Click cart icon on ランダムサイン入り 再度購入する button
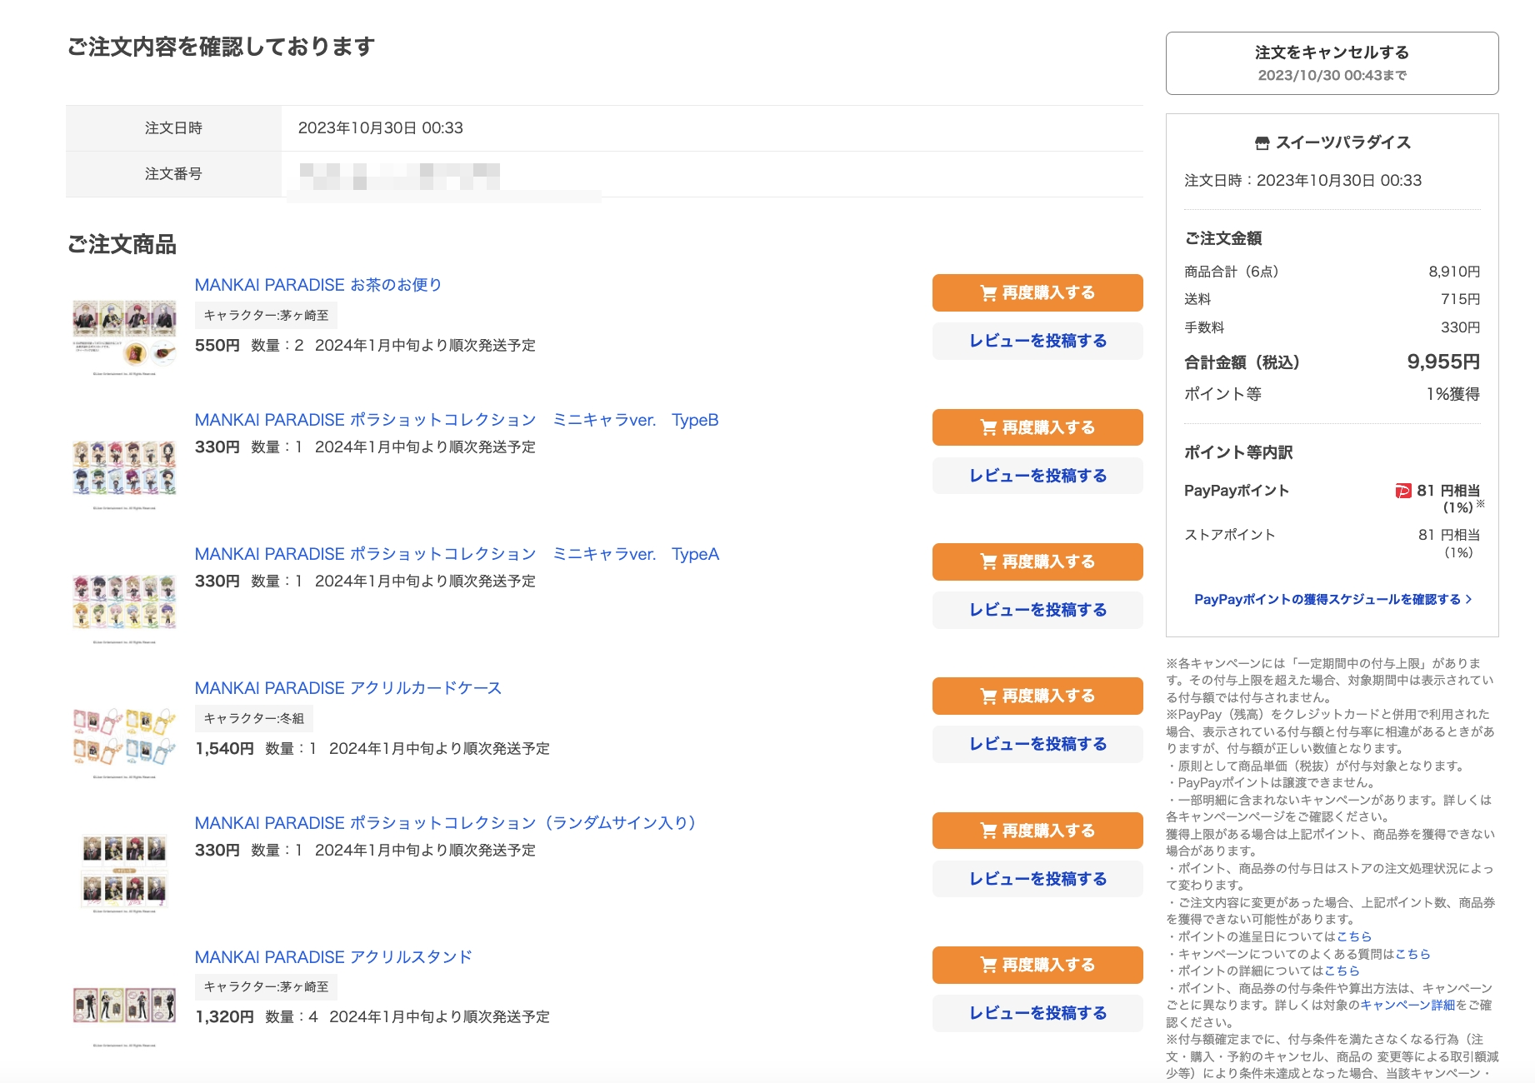1535x1083 pixels. point(988,831)
